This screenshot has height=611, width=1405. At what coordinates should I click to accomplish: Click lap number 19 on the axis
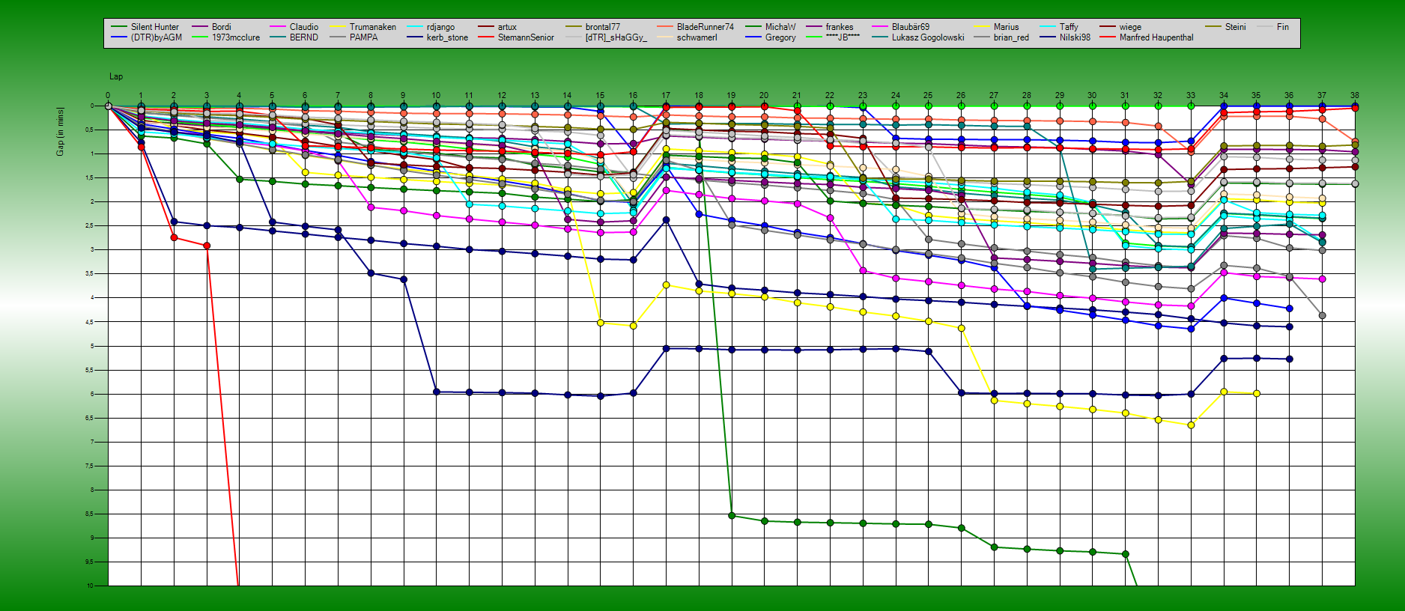[x=731, y=96]
